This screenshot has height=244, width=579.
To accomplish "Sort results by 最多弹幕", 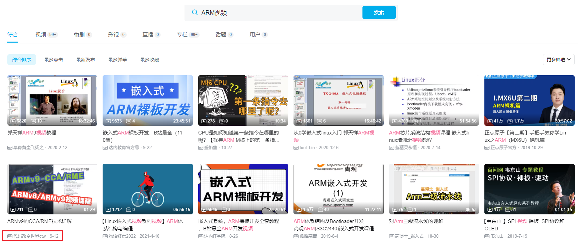I will pos(118,60).
